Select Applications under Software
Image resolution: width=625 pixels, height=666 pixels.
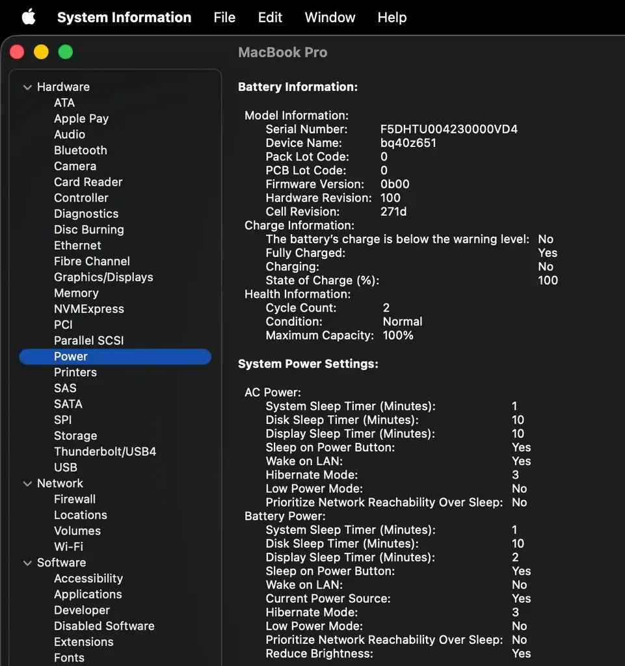(88, 594)
